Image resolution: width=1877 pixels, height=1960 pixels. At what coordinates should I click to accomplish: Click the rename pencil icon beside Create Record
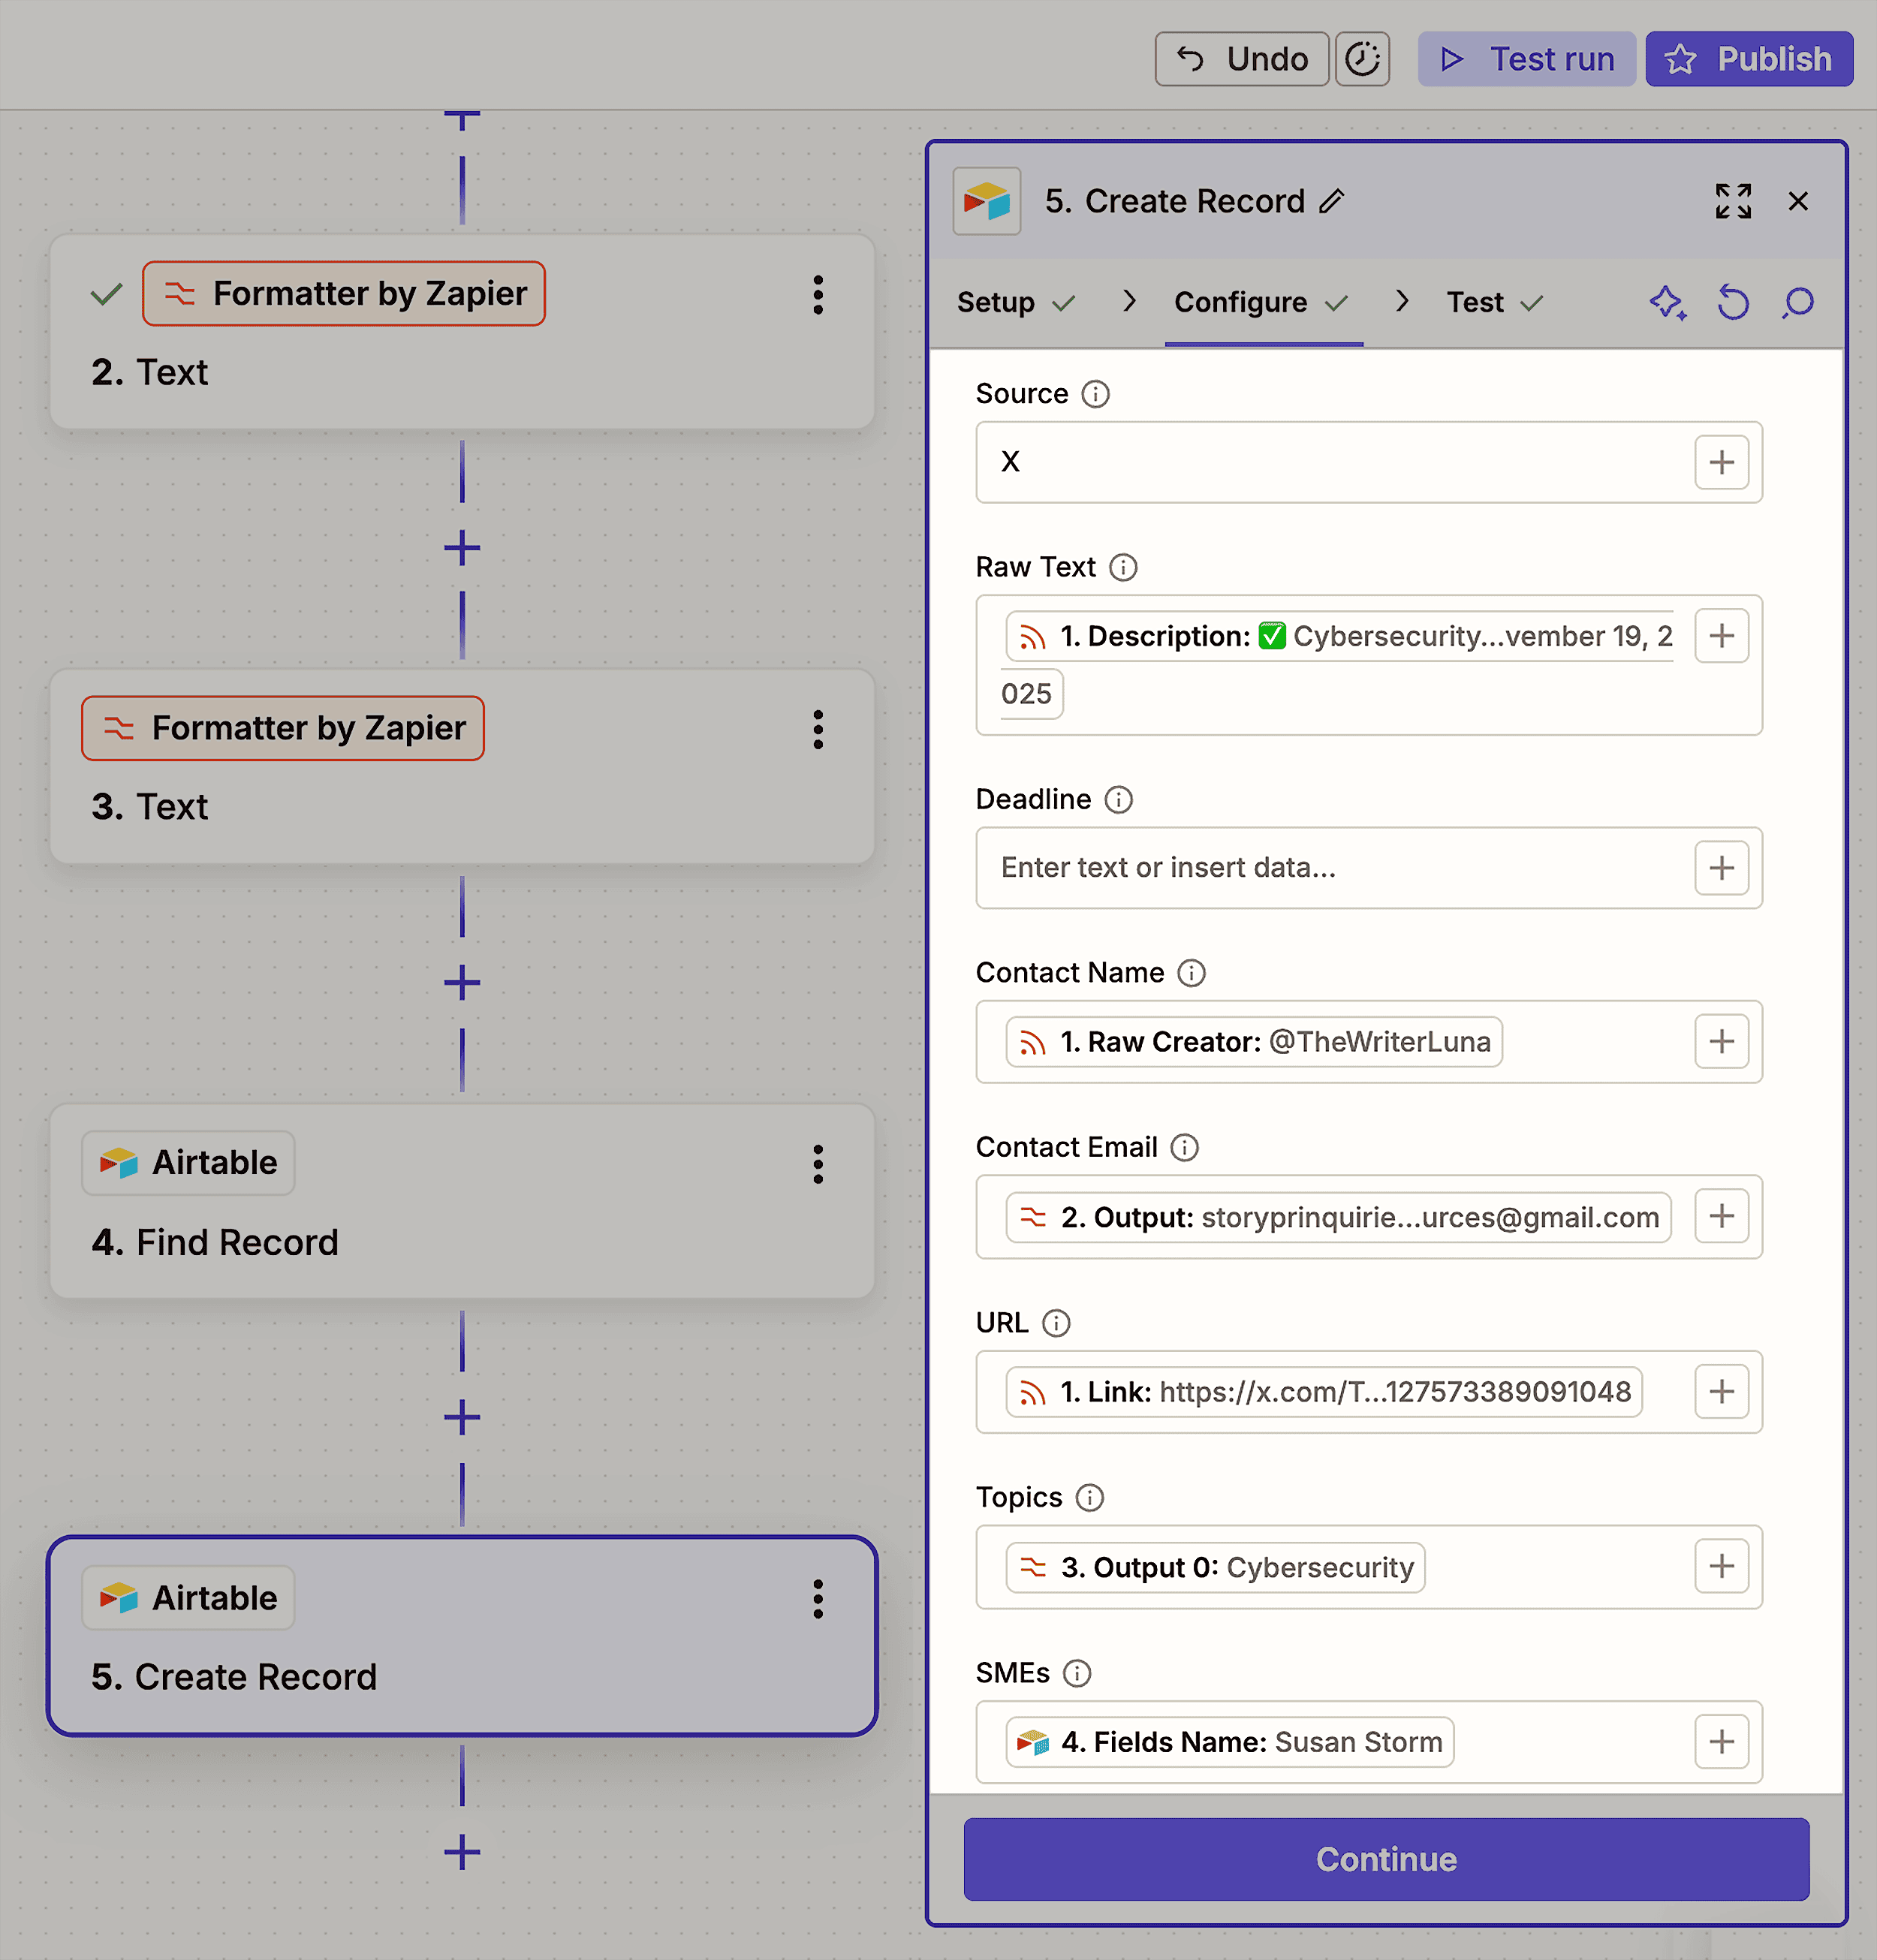[x=1331, y=201]
